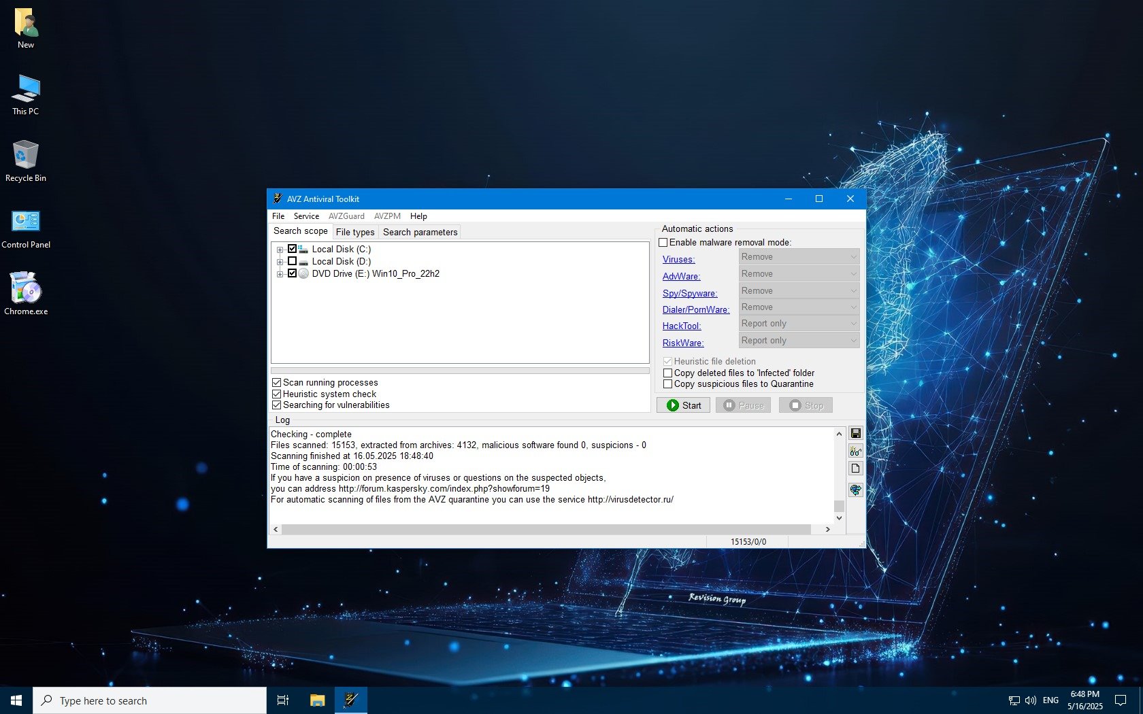The width and height of the screenshot is (1143, 714).
Task: Click the blank page icon beside the log
Action: (855, 469)
